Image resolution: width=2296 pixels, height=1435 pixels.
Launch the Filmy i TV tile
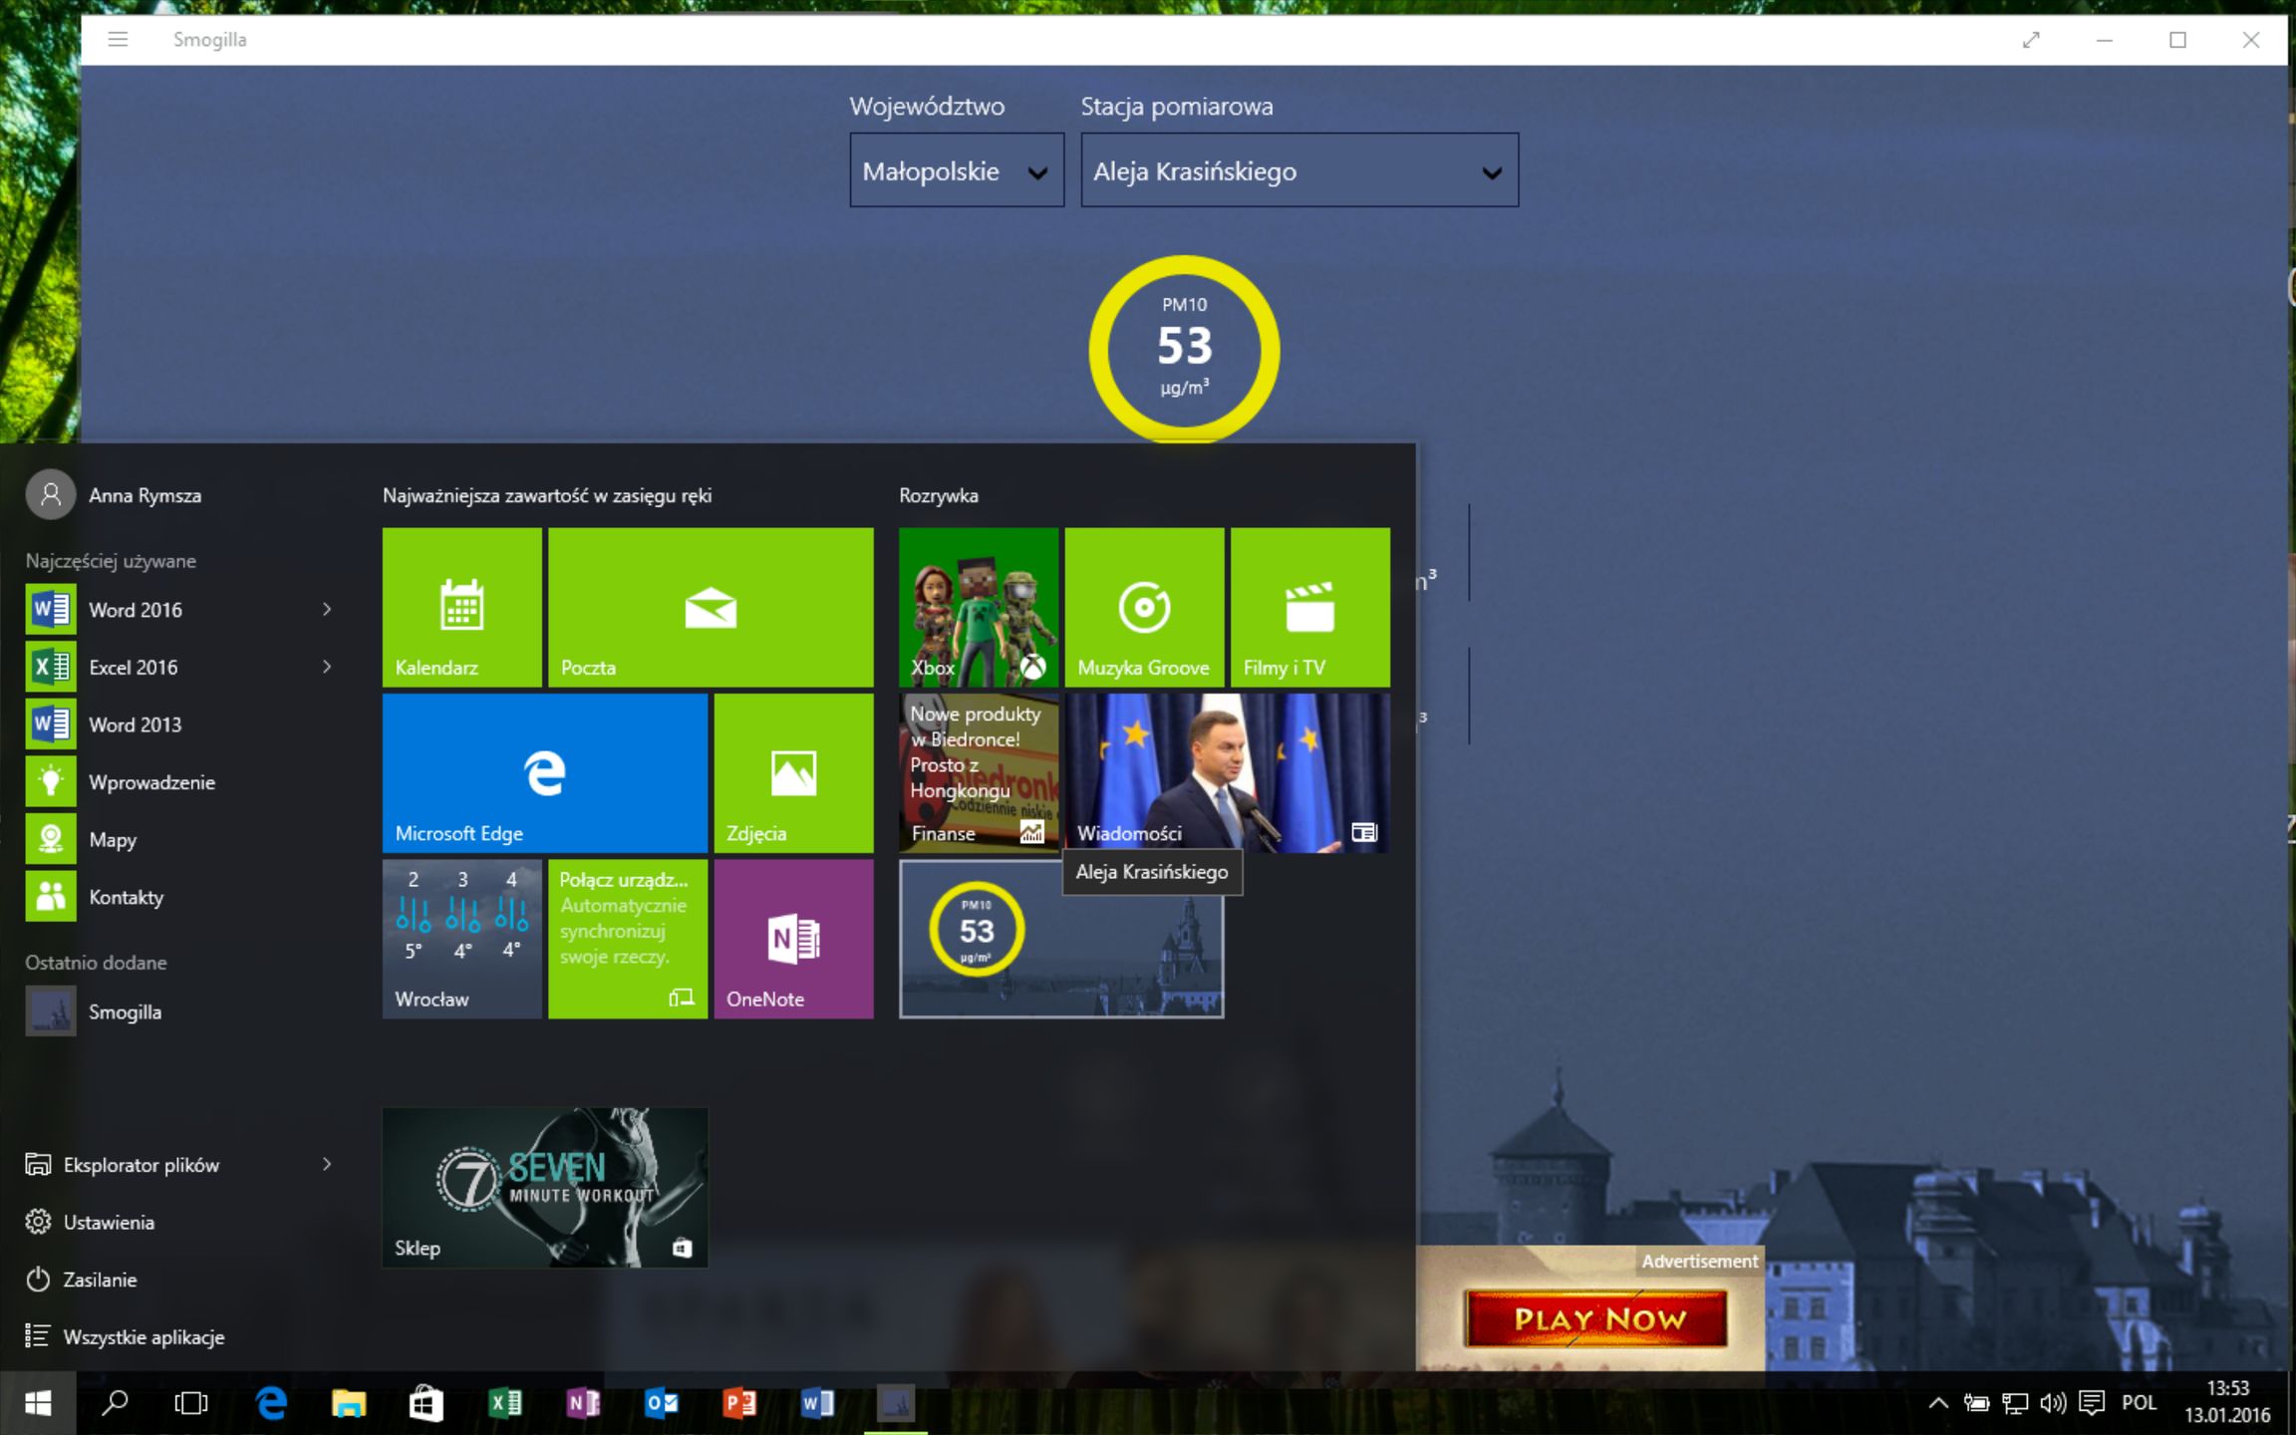tap(1309, 607)
